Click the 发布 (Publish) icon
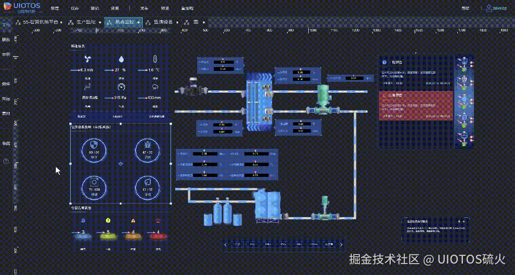The height and width of the screenshot is (275, 515). coord(144,8)
